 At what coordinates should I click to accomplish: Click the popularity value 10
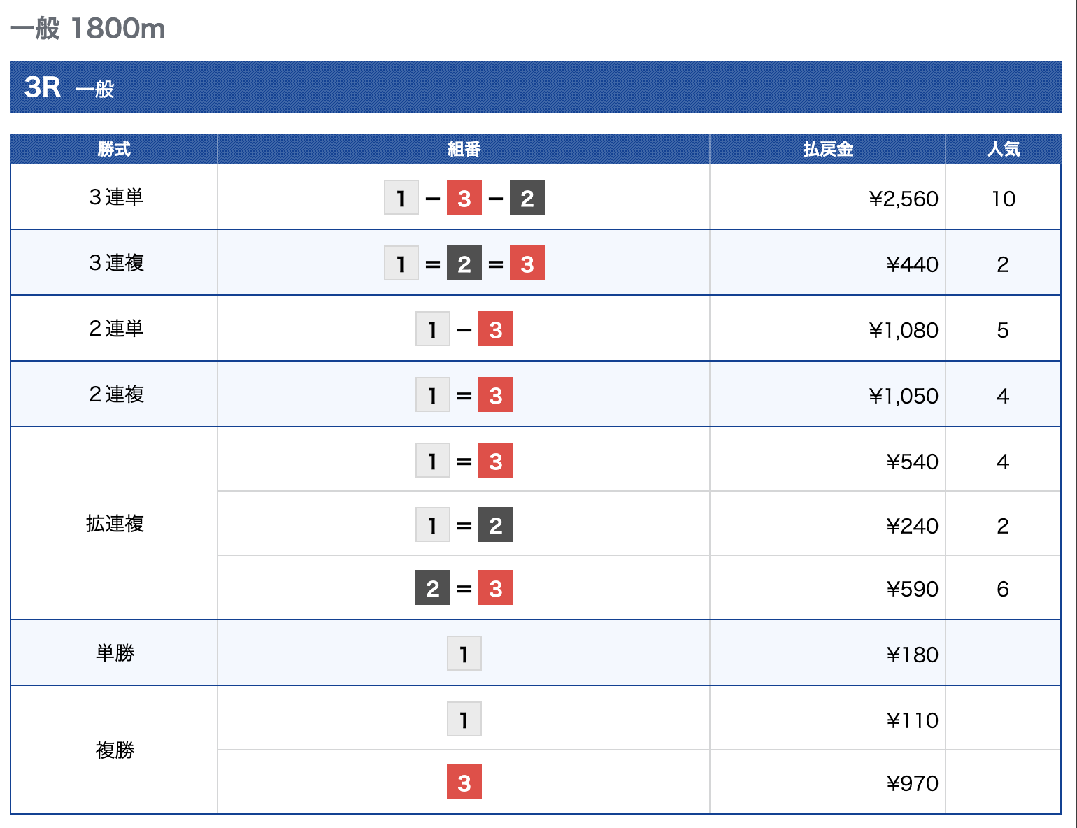[x=1003, y=199]
